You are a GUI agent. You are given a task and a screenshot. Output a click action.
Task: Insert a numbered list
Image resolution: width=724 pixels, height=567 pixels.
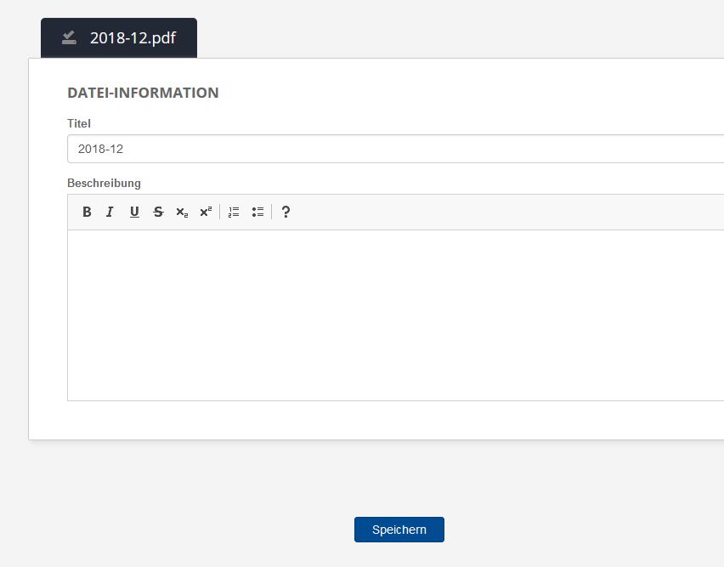tap(234, 213)
